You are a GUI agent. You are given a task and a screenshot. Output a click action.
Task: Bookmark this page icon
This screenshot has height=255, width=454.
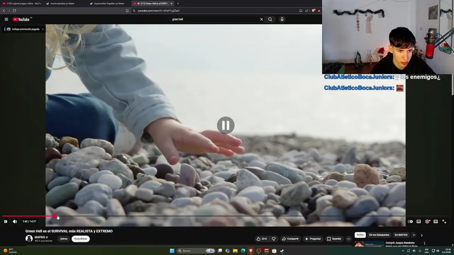pos(127,11)
